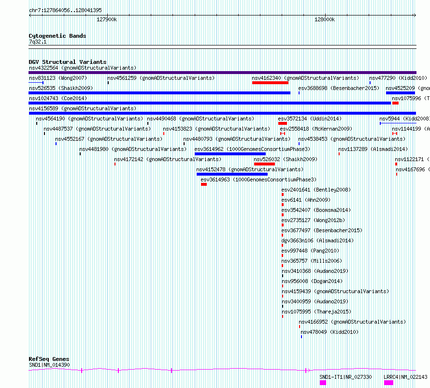Open nsv1024743 (Coe2014) variant label

point(58,98)
